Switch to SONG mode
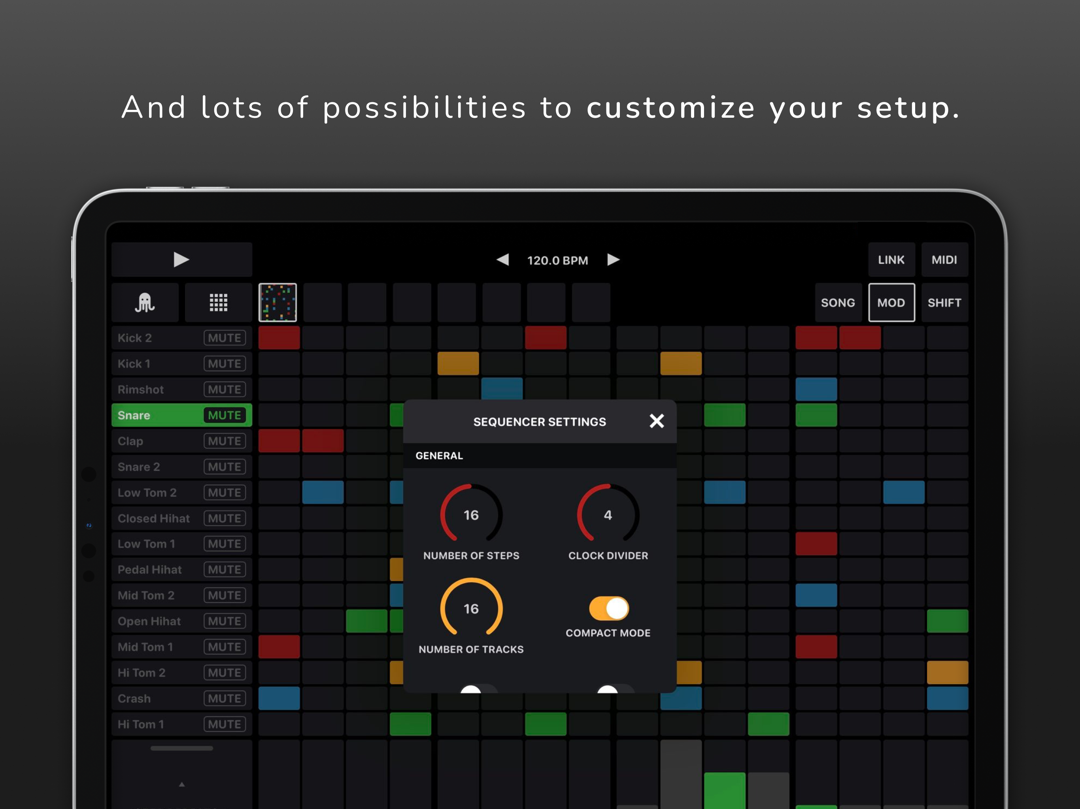This screenshot has height=809, width=1080. pyautogui.click(x=838, y=303)
